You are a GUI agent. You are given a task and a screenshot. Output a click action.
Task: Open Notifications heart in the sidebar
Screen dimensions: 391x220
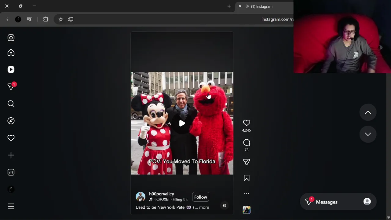(11, 138)
